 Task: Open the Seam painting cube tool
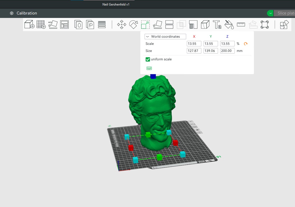click(x=205, y=25)
